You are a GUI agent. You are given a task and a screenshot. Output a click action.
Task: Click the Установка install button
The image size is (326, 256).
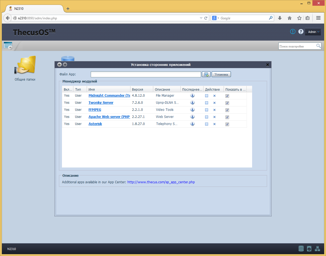pos(221,74)
